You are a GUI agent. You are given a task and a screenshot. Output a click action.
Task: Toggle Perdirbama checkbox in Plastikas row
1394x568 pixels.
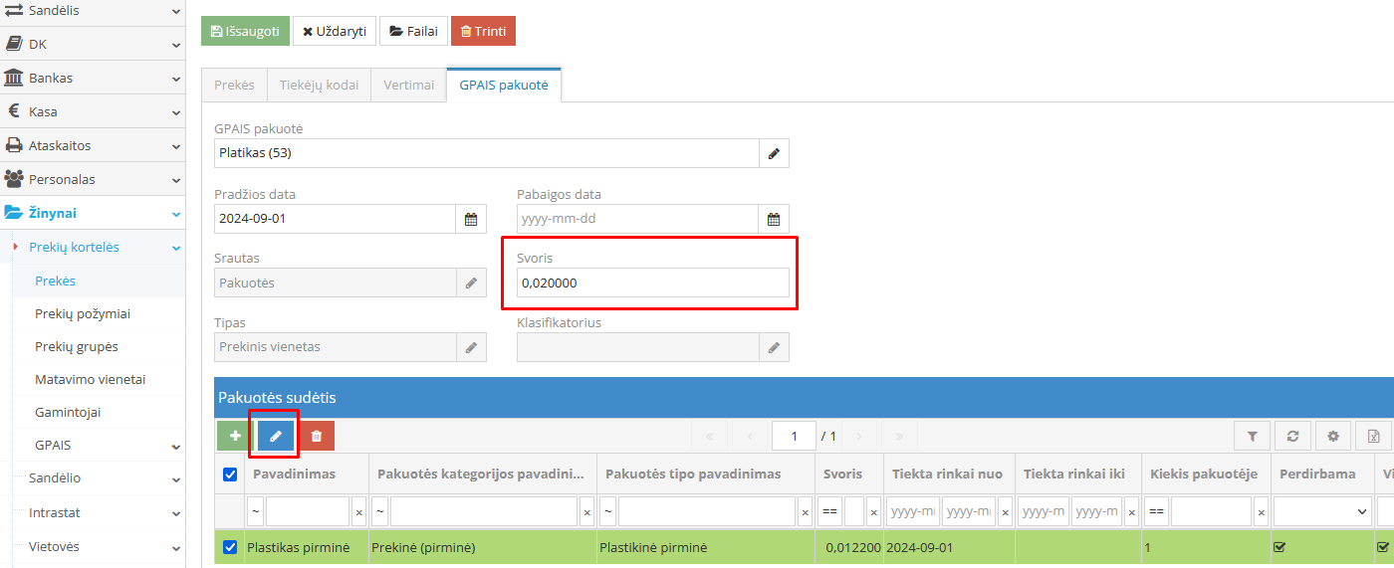point(1280,547)
